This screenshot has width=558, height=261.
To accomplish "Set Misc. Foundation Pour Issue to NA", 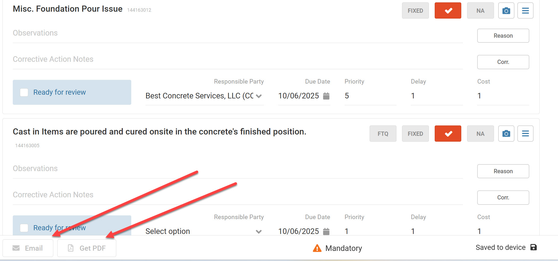I will coord(480,11).
